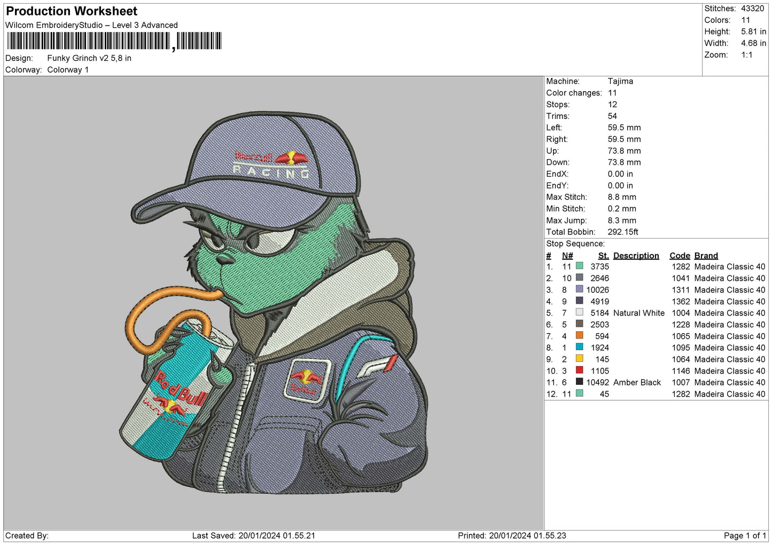Click the "Created By:" footer label

pos(27,535)
